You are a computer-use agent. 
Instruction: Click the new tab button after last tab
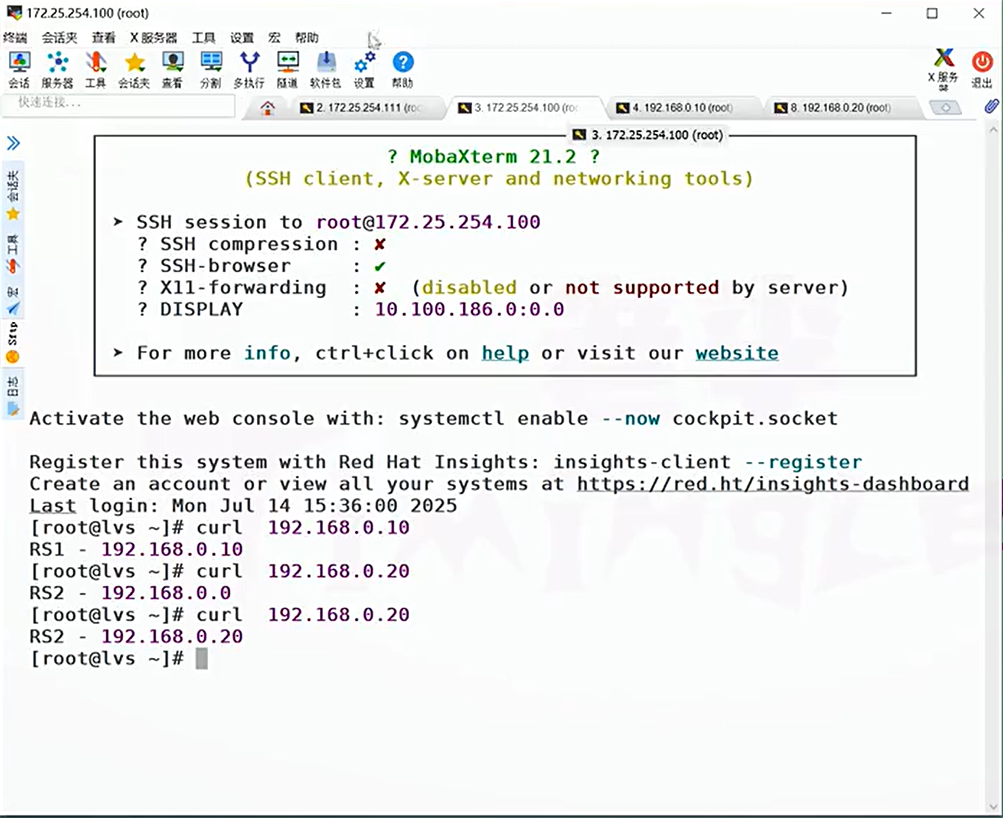tap(945, 108)
